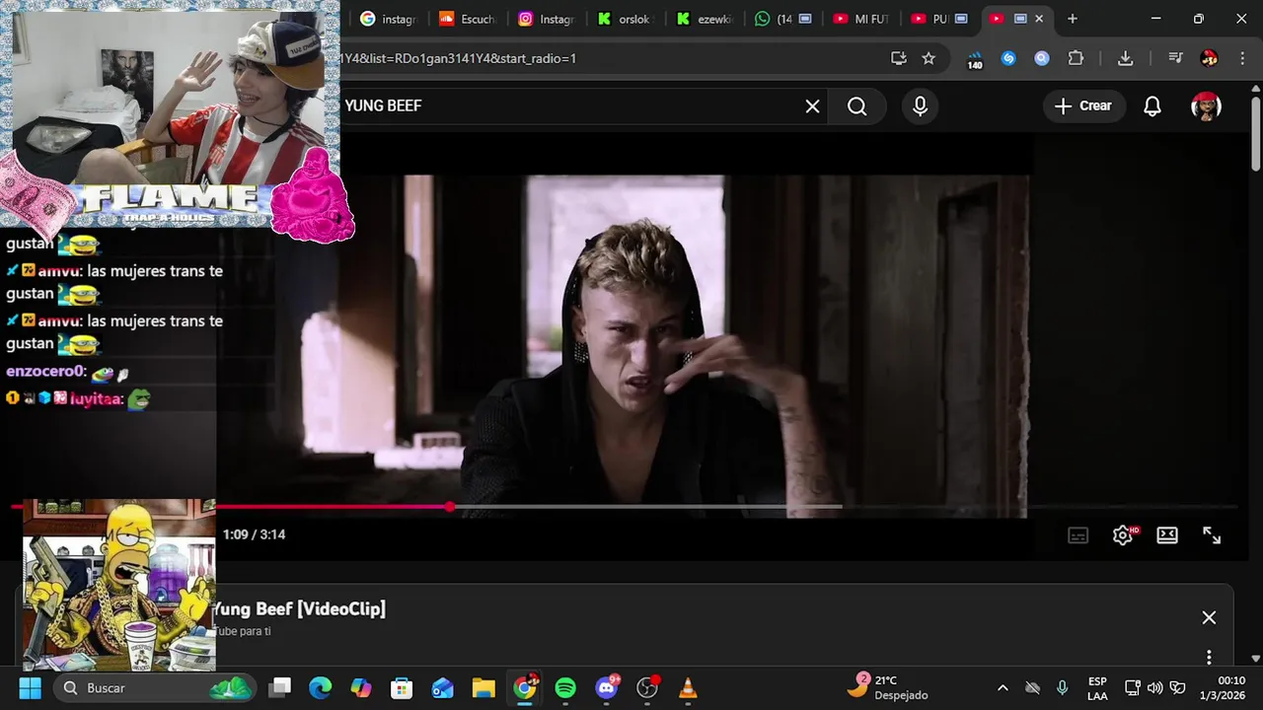The width and height of the screenshot is (1263, 710).
Task: Open the volume control in tray
Action: 1154,688
